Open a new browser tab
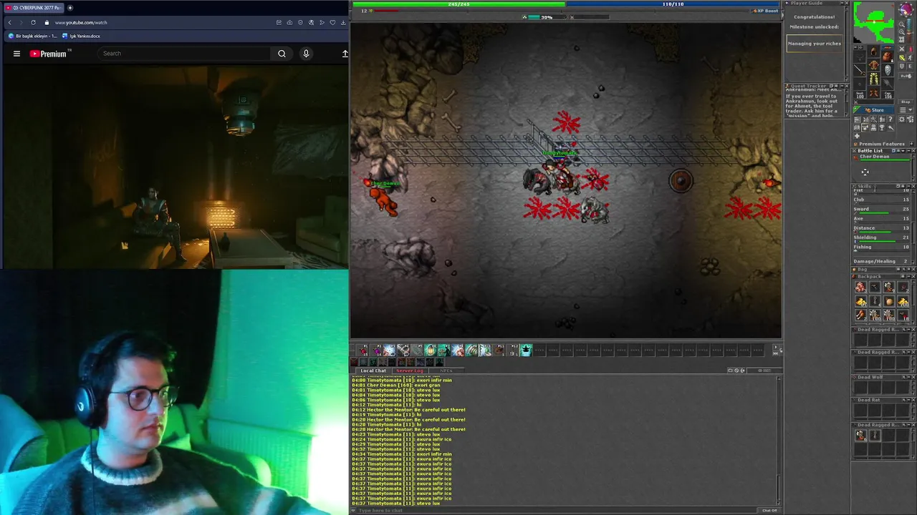This screenshot has width=917, height=515. tap(69, 7)
